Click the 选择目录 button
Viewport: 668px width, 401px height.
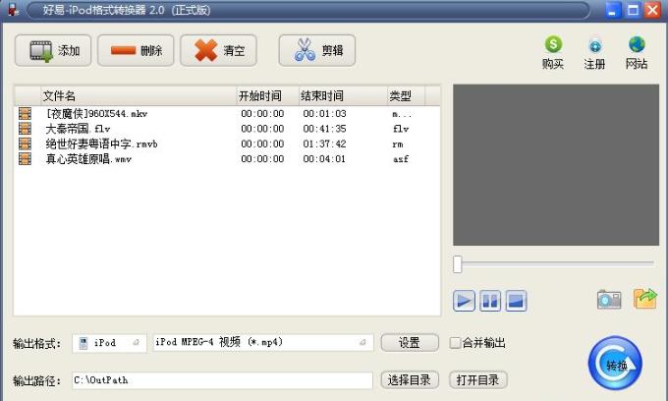tap(410, 380)
